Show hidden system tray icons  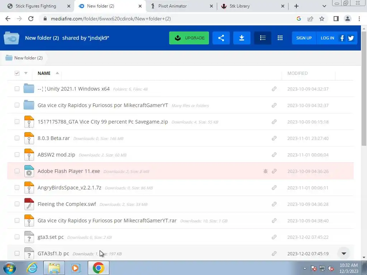(305, 268)
